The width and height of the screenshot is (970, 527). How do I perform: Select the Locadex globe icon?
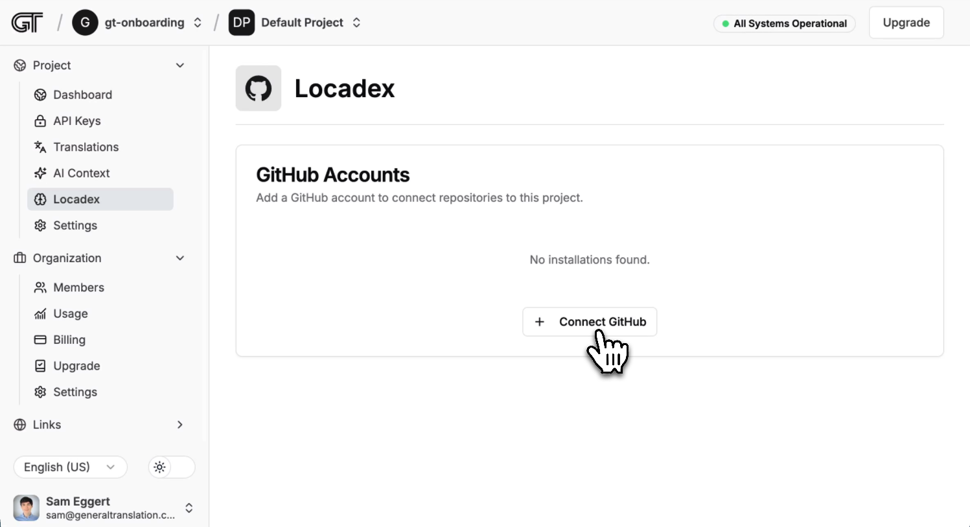click(x=40, y=199)
